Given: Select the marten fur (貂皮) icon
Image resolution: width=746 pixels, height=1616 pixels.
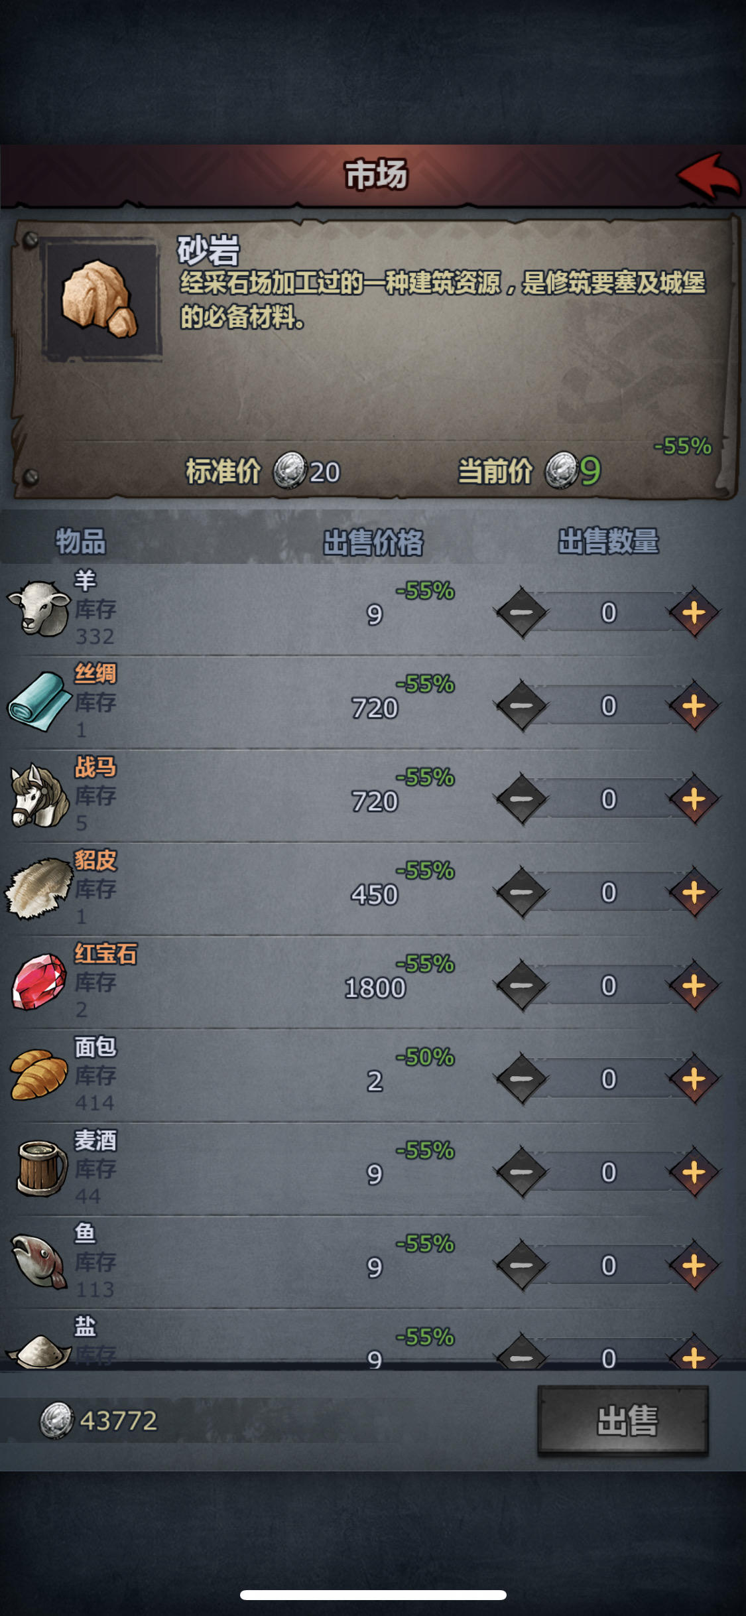Looking at the screenshot, I should pos(38,888).
